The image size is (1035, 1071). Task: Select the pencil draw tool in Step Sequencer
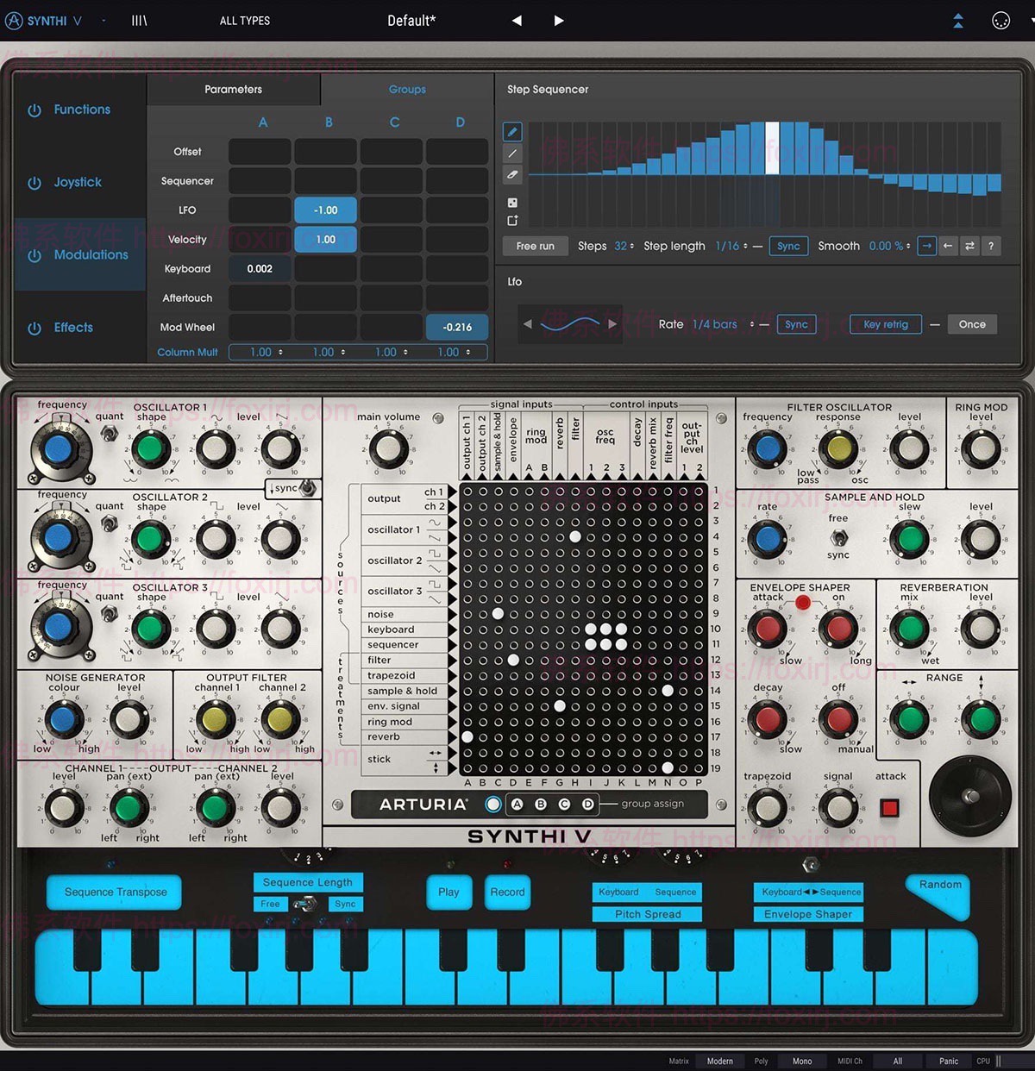512,131
